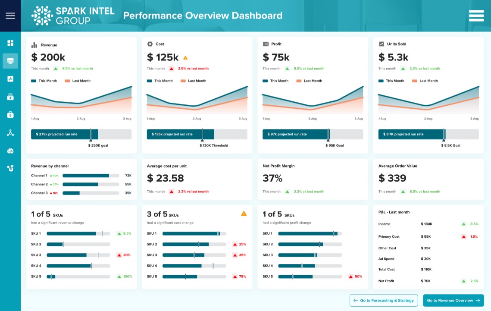Click Go to Revenue Overview button
Image resolution: width=491 pixels, height=311 pixels.
tap(453, 300)
